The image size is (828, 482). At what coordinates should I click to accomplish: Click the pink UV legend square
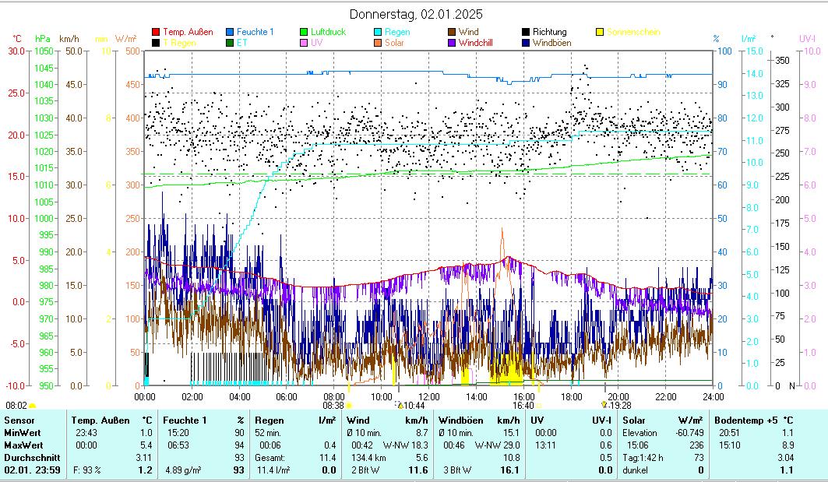click(x=304, y=43)
